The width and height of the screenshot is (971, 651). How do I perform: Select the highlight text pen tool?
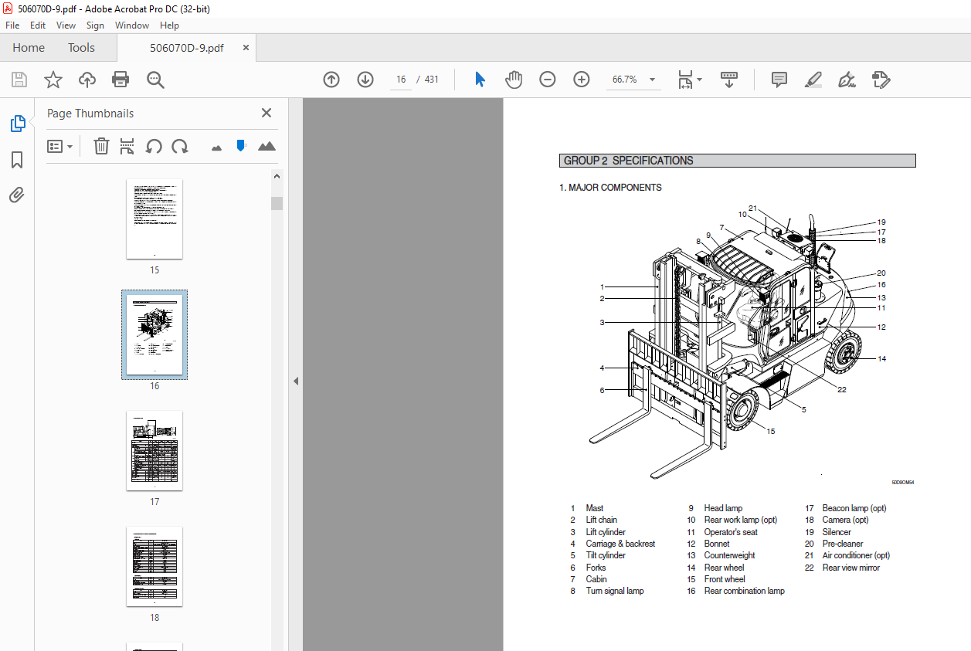(x=813, y=80)
